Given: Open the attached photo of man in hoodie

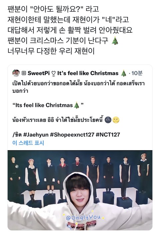Looking at the screenshot, I should click(80, 190).
